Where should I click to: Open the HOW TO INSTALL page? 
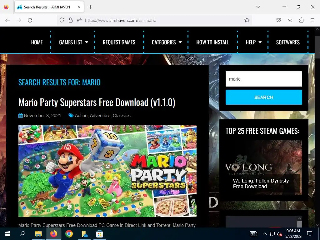(212, 42)
